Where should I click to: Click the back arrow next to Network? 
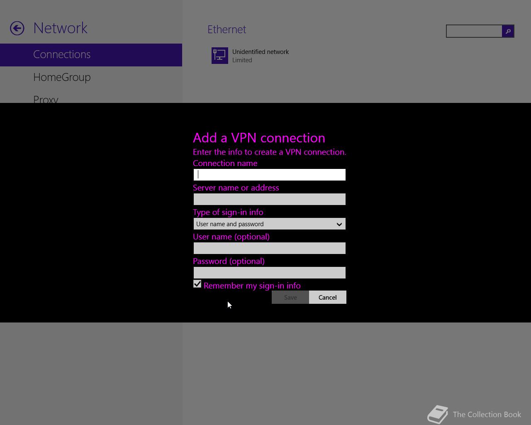pyautogui.click(x=17, y=28)
